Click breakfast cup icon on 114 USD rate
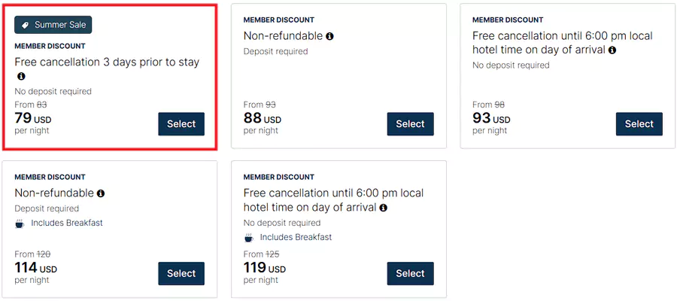The width and height of the screenshot is (677, 301). click(20, 223)
